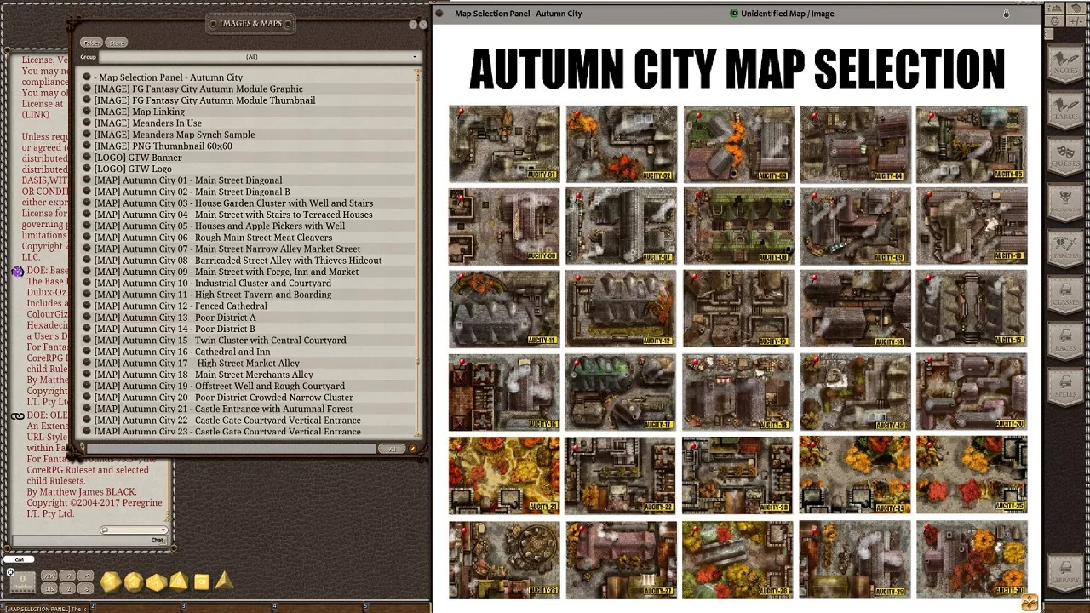Click the modifier stack reset icon

10,572
